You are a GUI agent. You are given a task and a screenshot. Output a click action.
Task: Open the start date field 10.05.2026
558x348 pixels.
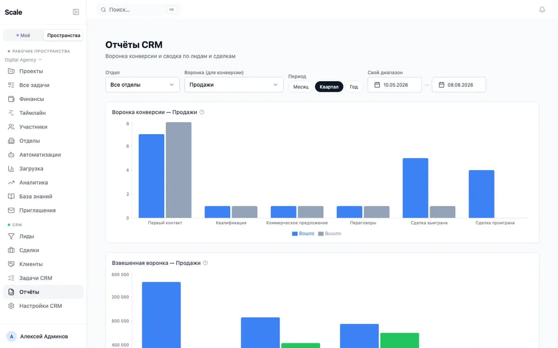[x=395, y=85]
